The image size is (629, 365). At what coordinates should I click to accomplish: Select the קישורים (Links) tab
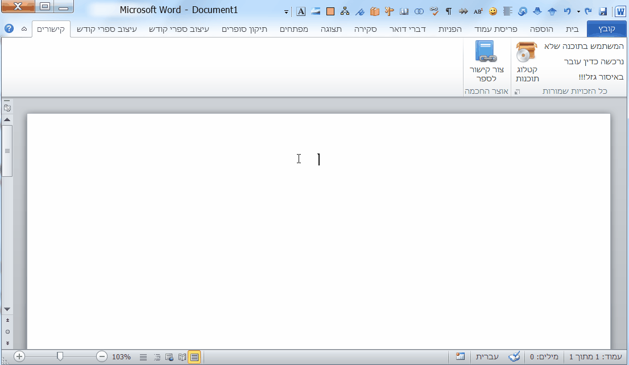point(51,29)
